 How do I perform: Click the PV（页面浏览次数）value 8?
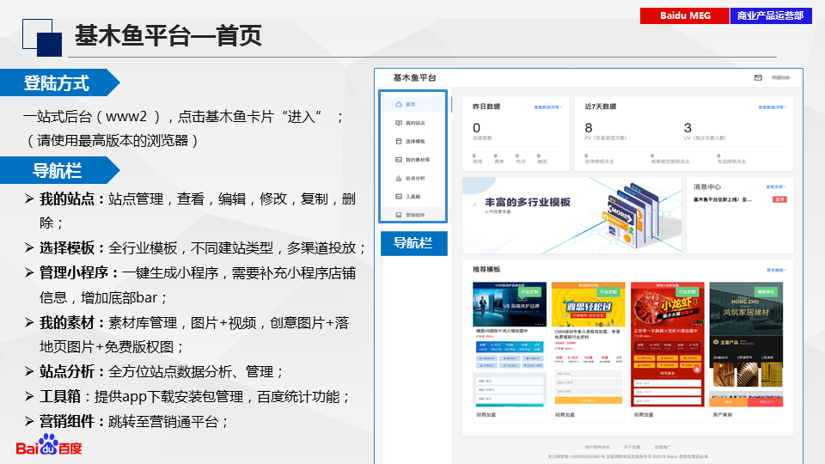point(588,128)
